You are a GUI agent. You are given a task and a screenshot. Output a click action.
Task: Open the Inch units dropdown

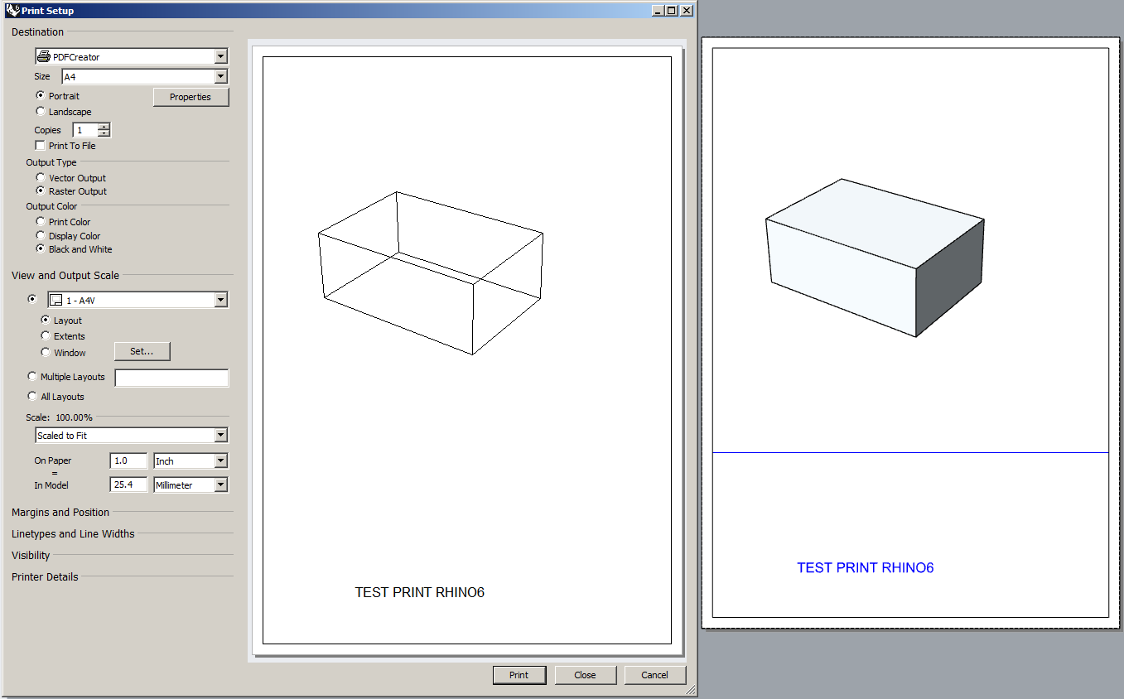[220, 460]
